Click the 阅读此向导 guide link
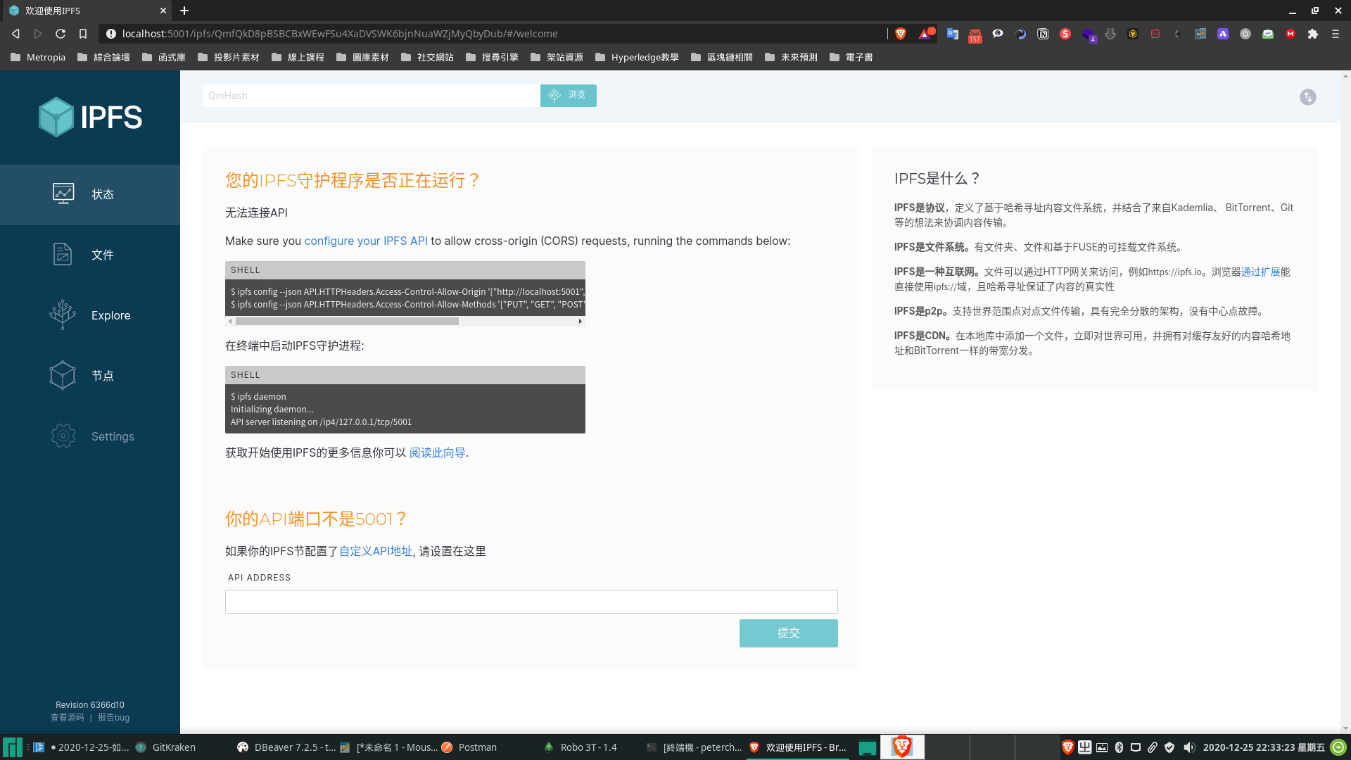The height and width of the screenshot is (760, 1351). (x=437, y=452)
